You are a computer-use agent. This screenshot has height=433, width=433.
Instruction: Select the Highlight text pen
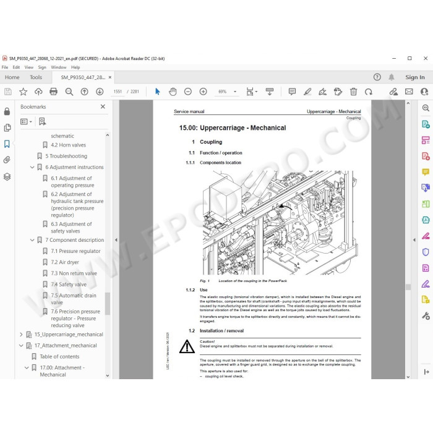[307, 92]
